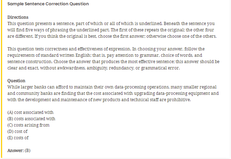
Task: Click the Directions heading
Action: (x=18, y=17)
